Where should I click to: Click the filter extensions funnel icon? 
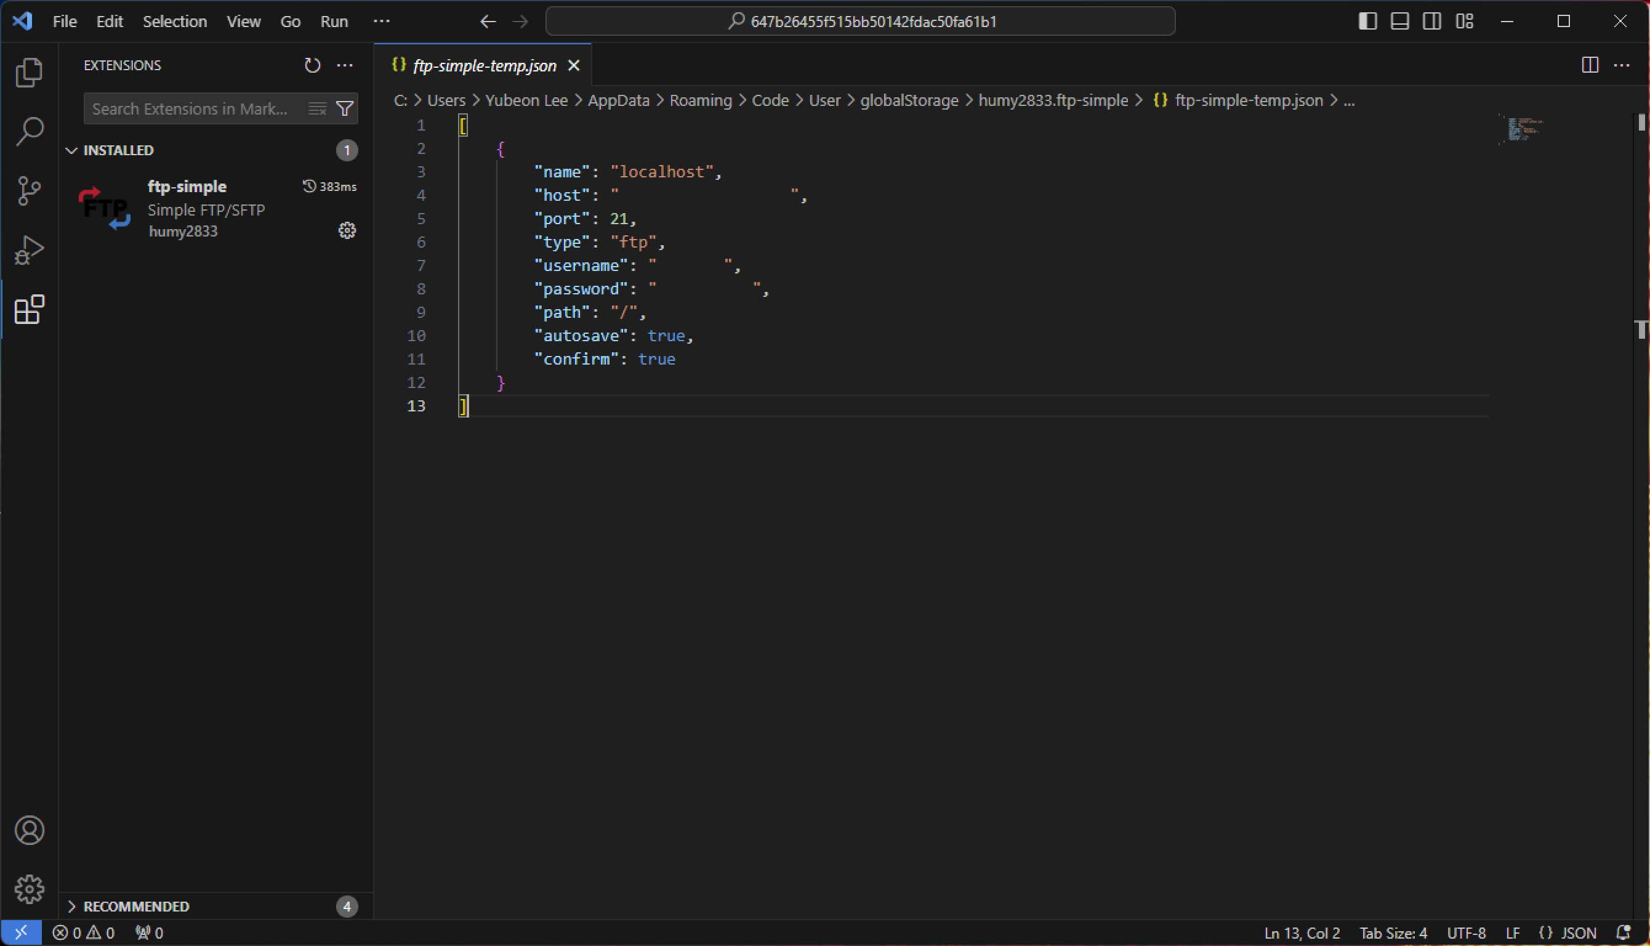tap(344, 108)
